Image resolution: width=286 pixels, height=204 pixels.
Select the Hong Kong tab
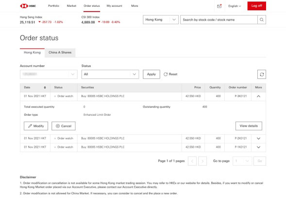[32, 53]
